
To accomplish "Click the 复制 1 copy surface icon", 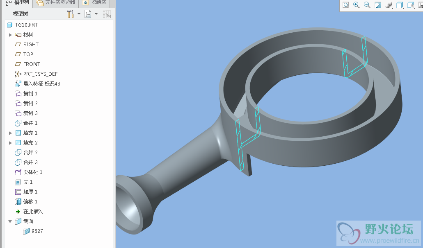I will point(18,94).
